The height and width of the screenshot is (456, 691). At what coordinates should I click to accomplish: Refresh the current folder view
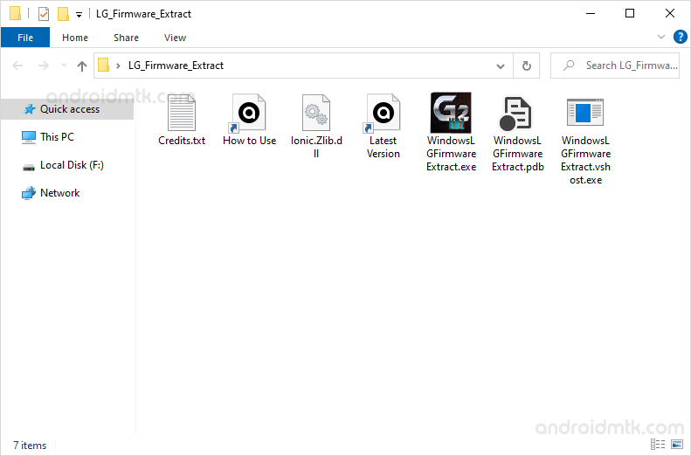[526, 66]
